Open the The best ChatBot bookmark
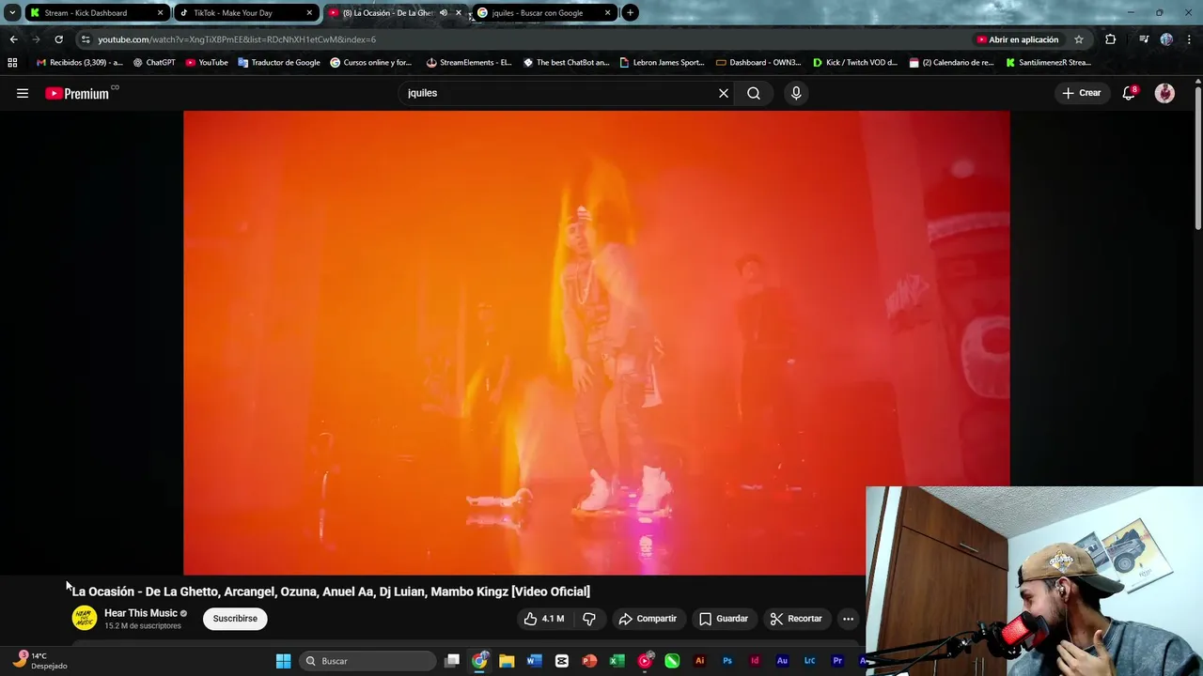This screenshot has height=676, width=1203. [x=567, y=63]
